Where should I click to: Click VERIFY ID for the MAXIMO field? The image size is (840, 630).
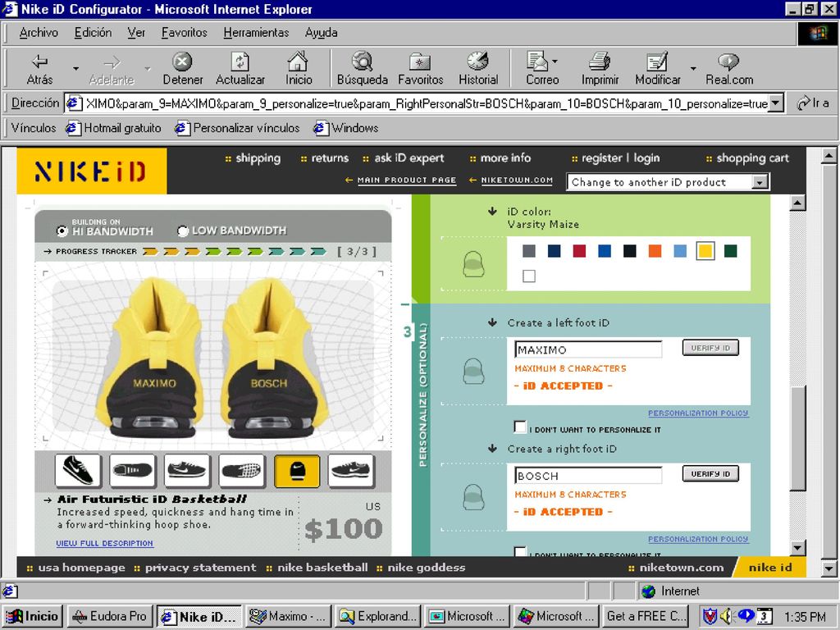(x=710, y=348)
